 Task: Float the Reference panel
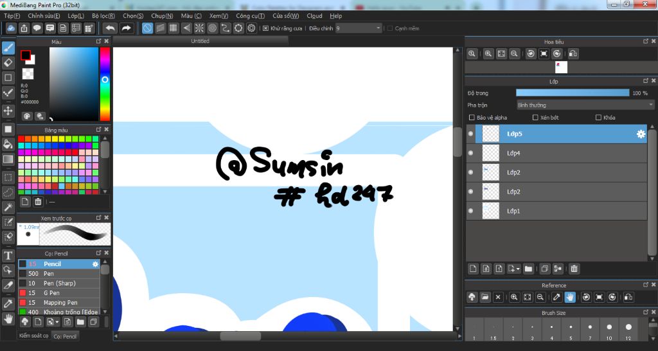point(646,285)
